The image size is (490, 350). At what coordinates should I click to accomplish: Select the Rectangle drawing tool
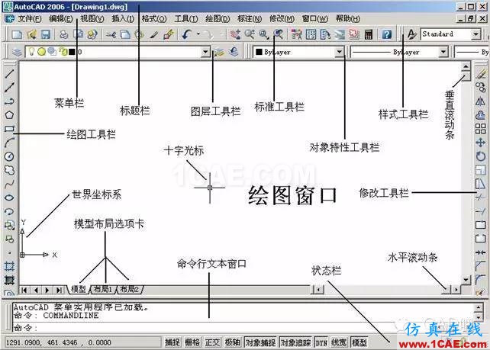[9, 129]
